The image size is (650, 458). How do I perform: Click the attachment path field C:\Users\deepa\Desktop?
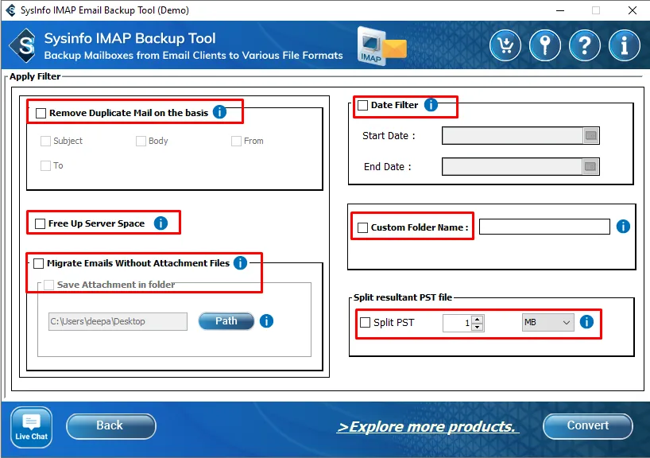[118, 321]
